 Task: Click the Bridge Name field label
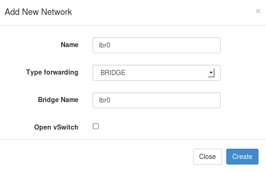pos(58,100)
